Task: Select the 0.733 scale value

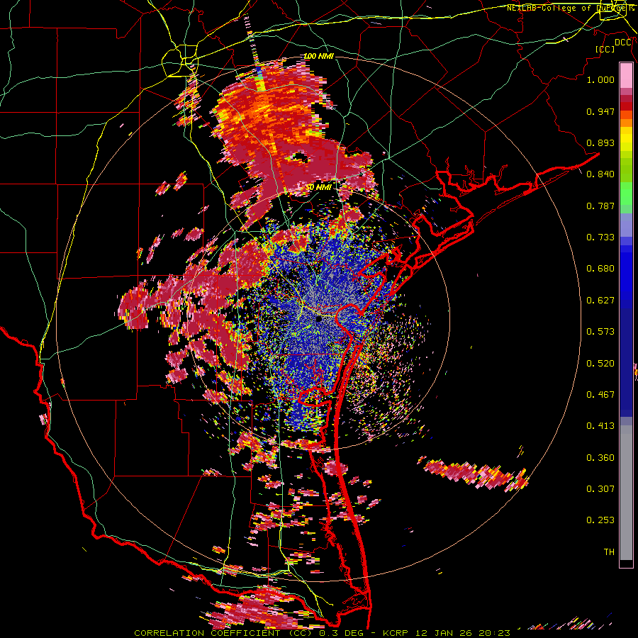Action: (600, 237)
